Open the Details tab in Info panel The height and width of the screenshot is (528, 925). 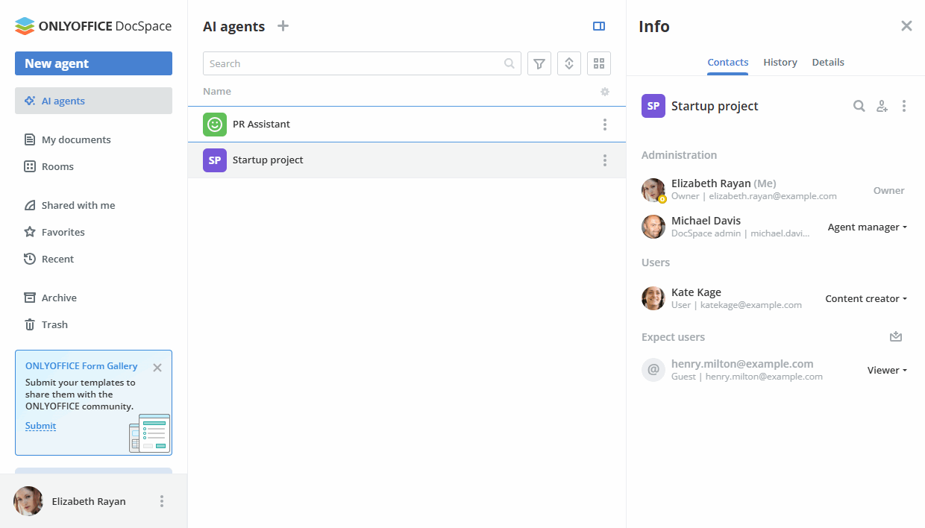(828, 62)
